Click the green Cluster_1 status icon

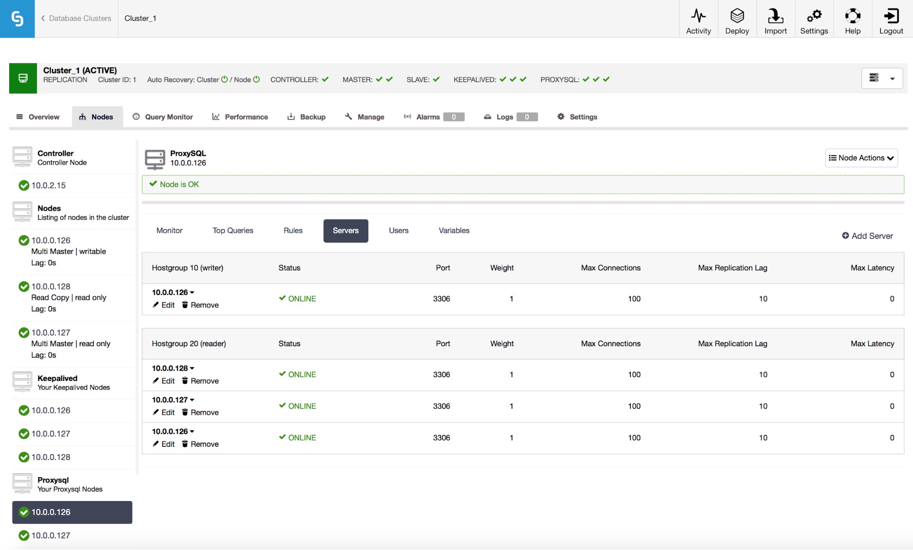[23, 78]
